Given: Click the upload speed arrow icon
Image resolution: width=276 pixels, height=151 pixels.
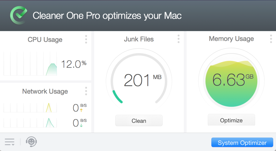Looking at the screenshot, I should click(81, 110).
